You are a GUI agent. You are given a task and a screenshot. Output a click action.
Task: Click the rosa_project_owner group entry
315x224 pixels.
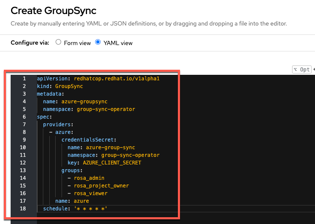101,186
